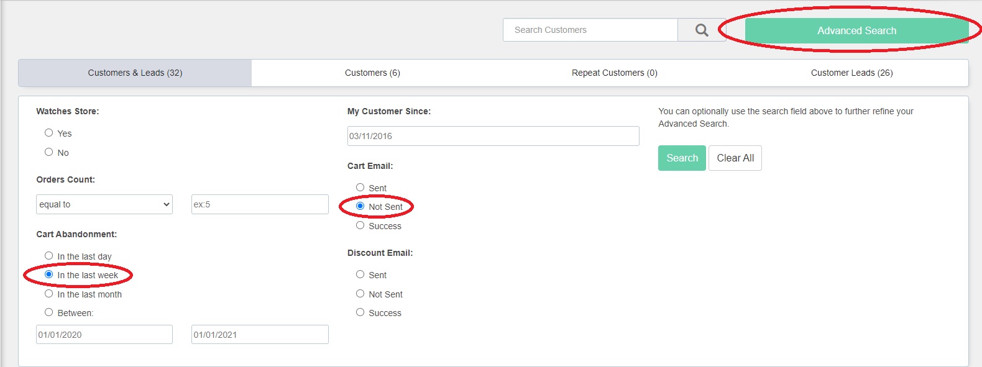Image resolution: width=982 pixels, height=367 pixels.
Task: Open the Repeat Customers (0) tab
Action: (x=615, y=73)
